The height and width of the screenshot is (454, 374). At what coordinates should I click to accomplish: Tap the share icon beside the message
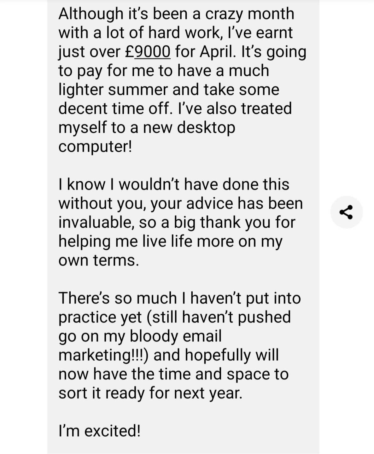(x=346, y=212)
